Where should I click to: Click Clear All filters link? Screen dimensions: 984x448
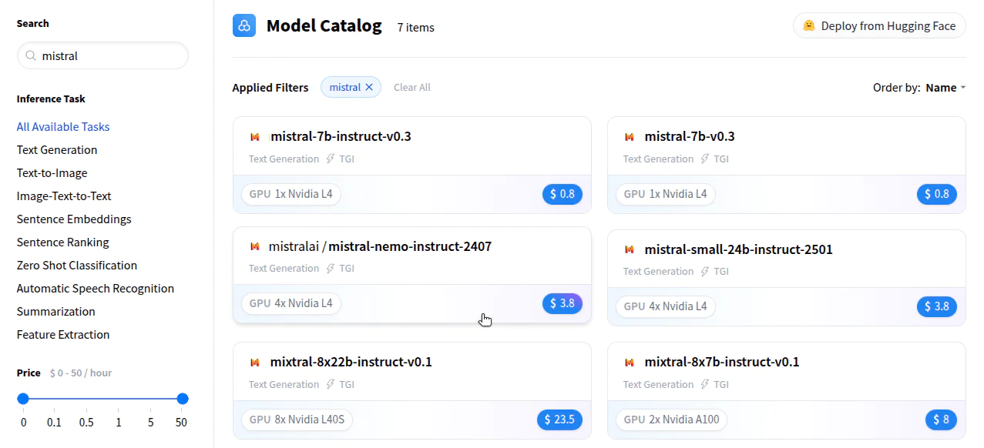click(x=412, y=87)
